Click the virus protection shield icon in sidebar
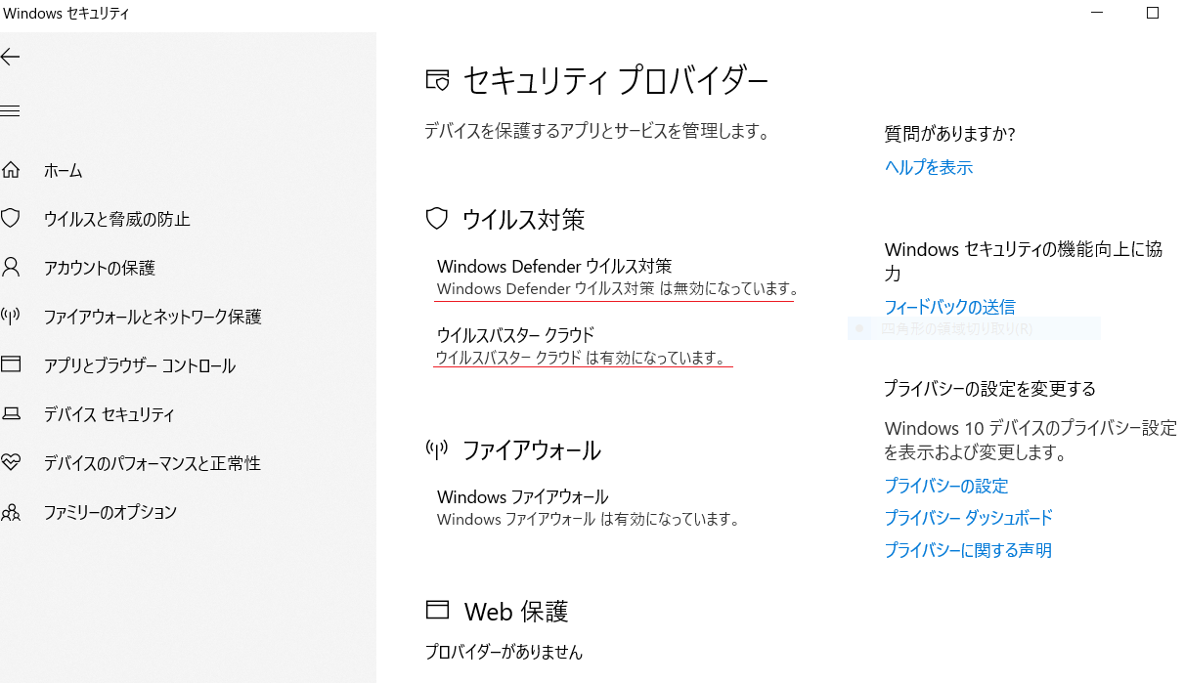Screen dimensions: 1184x683 coord(11,219)
